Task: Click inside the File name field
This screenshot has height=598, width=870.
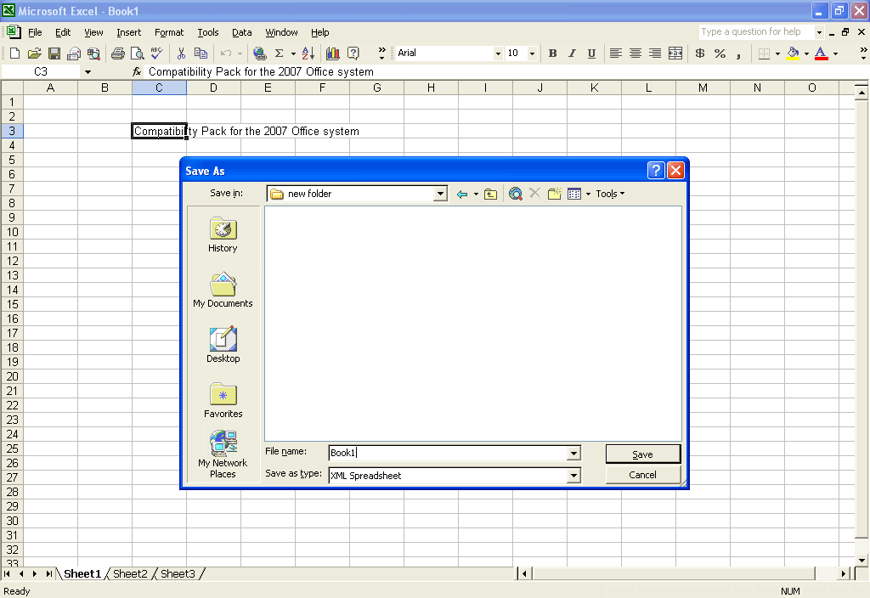Action: pyautogui.click(x=425, y=452)
